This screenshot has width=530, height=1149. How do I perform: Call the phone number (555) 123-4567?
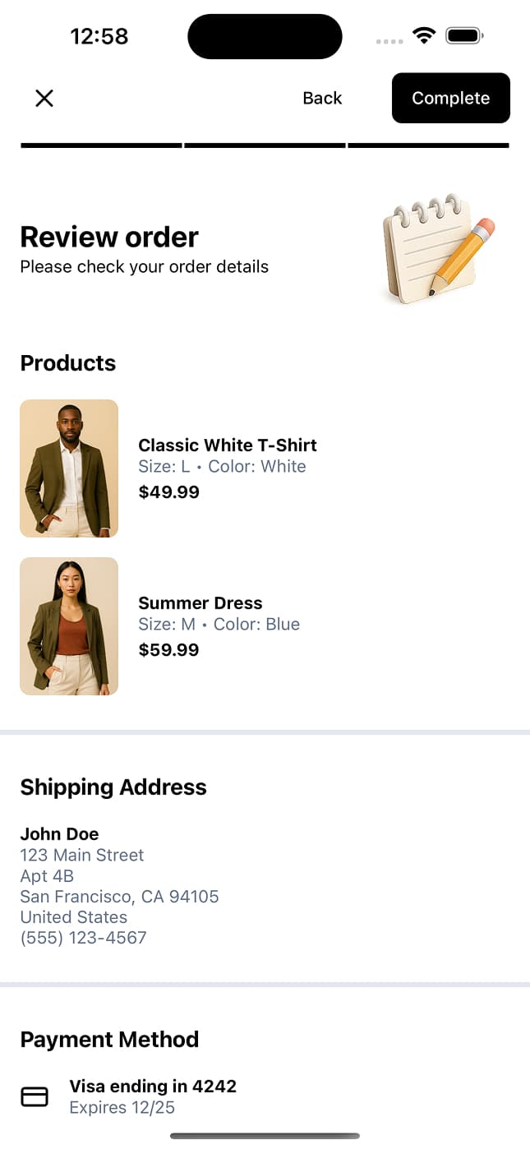[x=83, y=937]
